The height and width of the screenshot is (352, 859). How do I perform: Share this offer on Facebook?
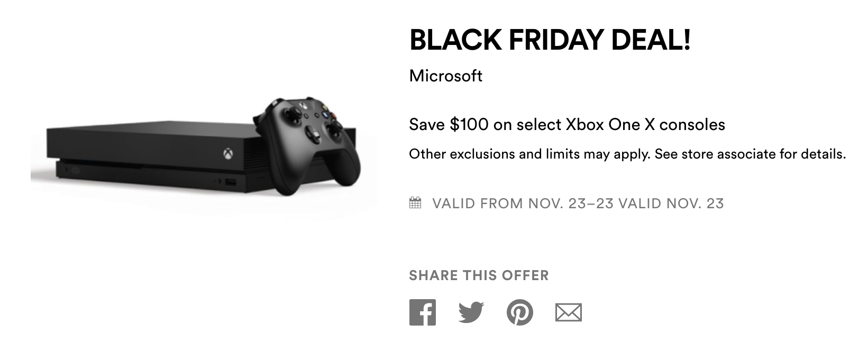[x=422, y=312]
